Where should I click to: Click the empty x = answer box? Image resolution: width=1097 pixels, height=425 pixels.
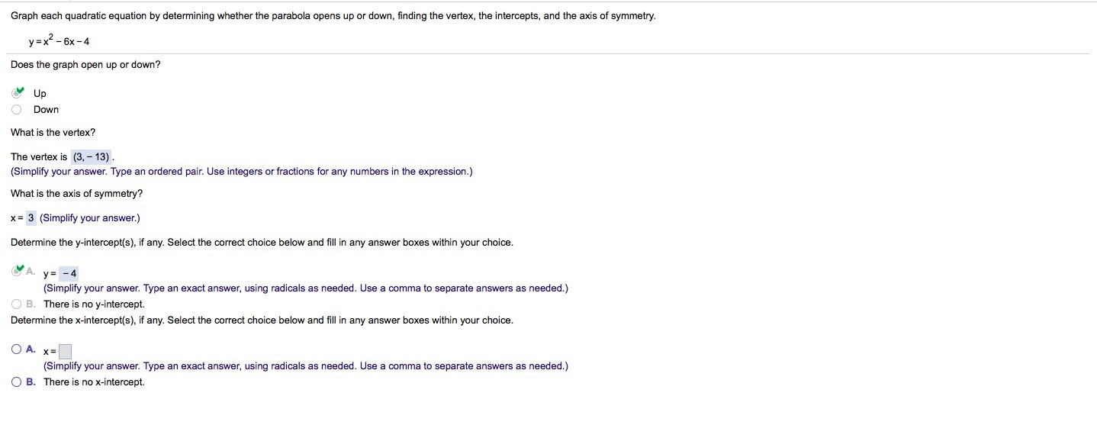pos(66,352)
